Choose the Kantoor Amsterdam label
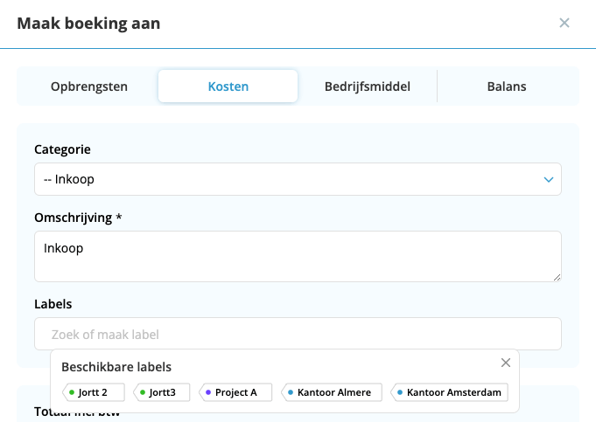 (449, 392)
